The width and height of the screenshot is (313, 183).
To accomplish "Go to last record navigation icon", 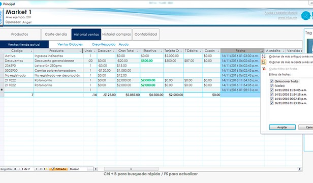I will click(41, 169).
